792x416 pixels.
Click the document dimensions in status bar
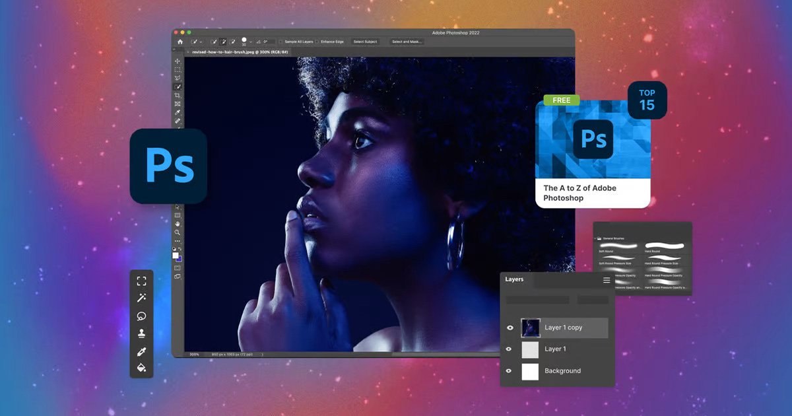point(232,355)
